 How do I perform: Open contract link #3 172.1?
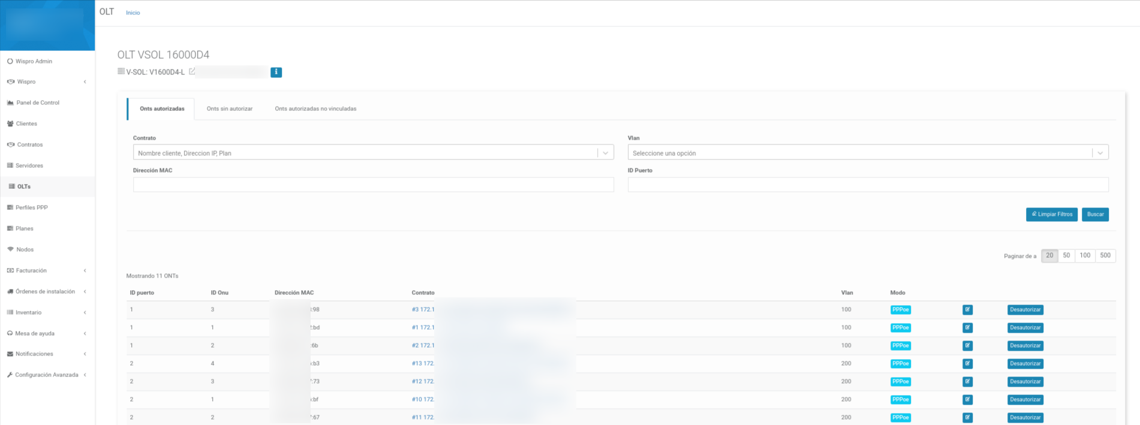click(x=423, y=310)
